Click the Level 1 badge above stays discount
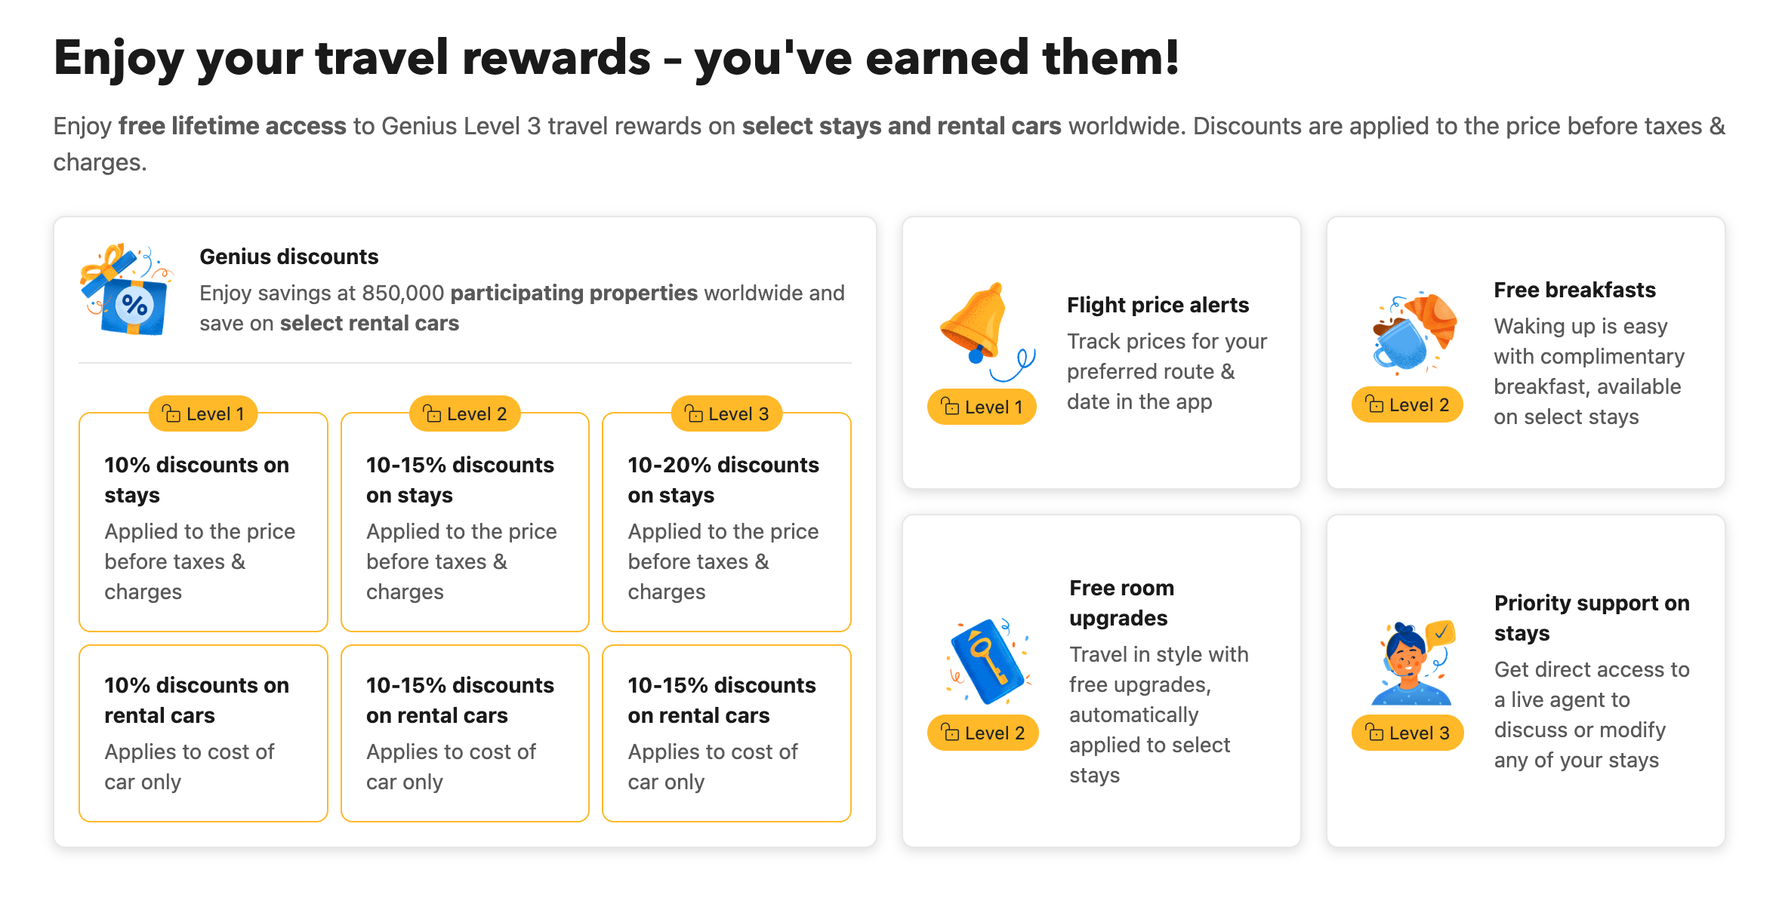 coord(203,413)
